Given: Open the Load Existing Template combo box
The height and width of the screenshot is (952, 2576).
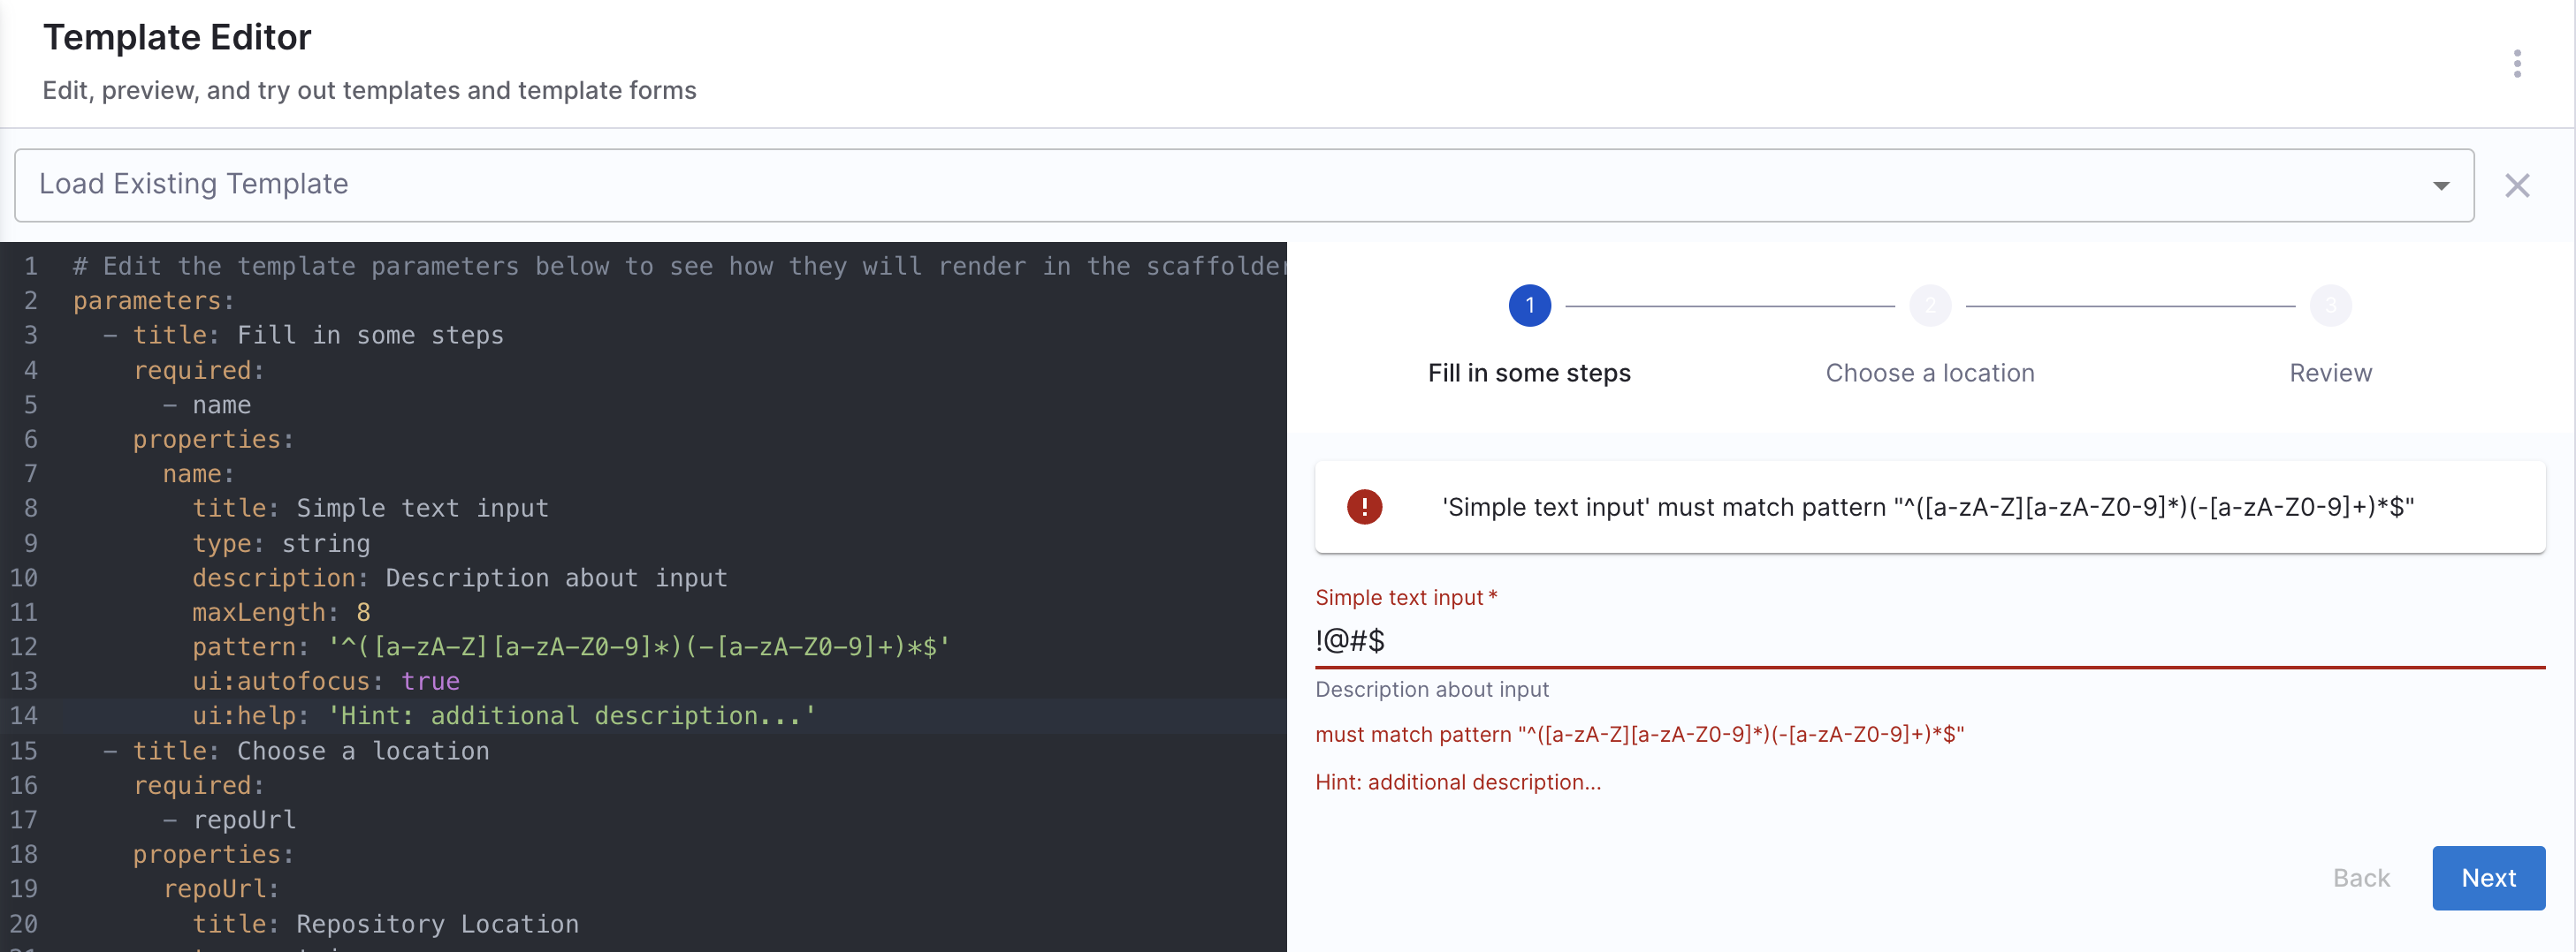Looking at the screenshot, I should coord(1200,185).
